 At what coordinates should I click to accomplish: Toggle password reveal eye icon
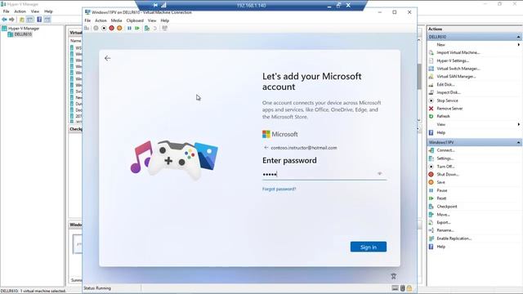point(379,174)
